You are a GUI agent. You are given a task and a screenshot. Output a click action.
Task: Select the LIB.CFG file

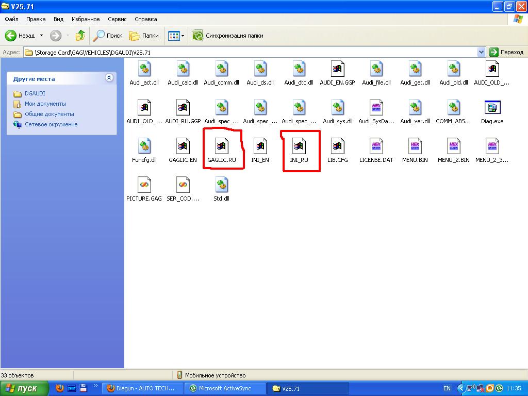click(338, 151)
